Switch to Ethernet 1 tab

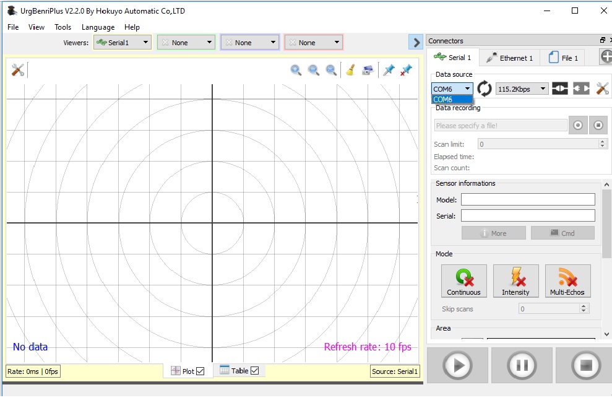509,58
